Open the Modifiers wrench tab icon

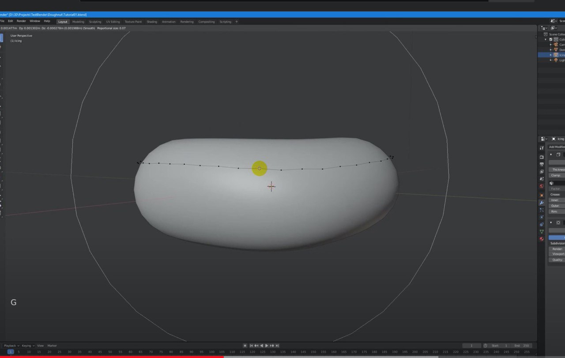(542, 203)
